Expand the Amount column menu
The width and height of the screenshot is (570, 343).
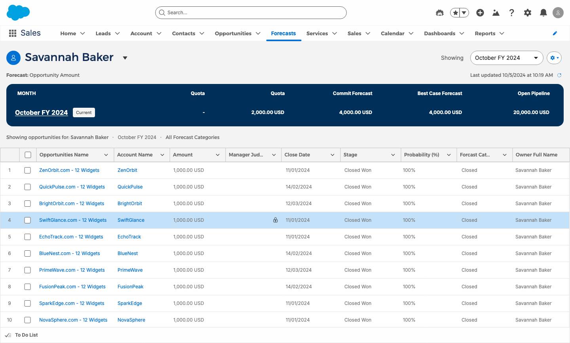[218, 155]
